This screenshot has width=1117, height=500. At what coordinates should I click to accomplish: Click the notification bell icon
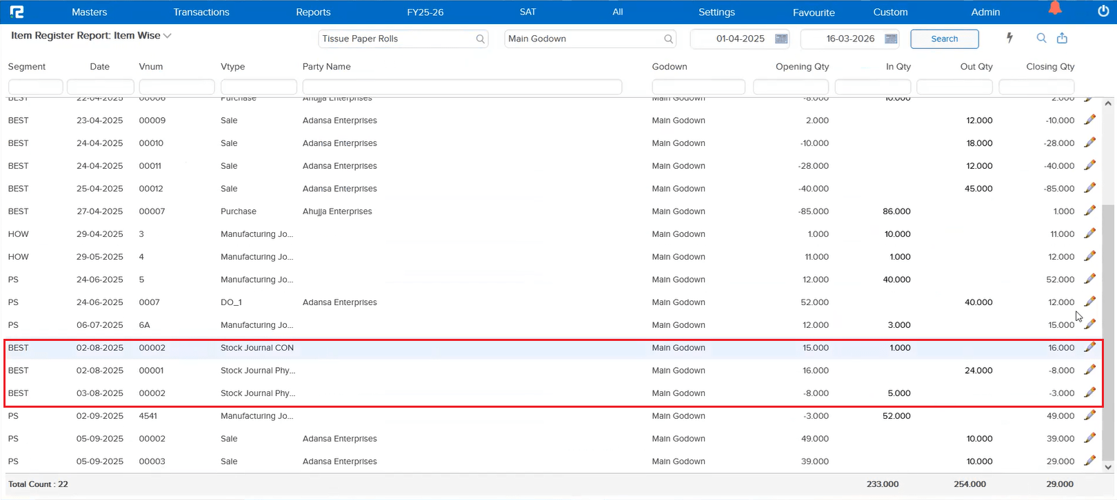click(1055, 9)
